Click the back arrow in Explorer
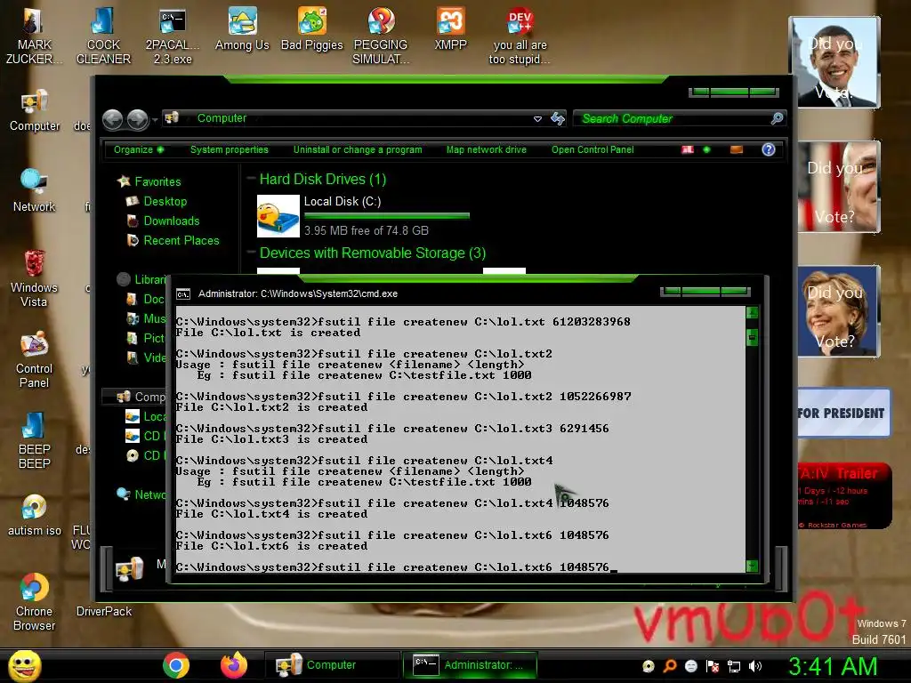 click(113, 120)
